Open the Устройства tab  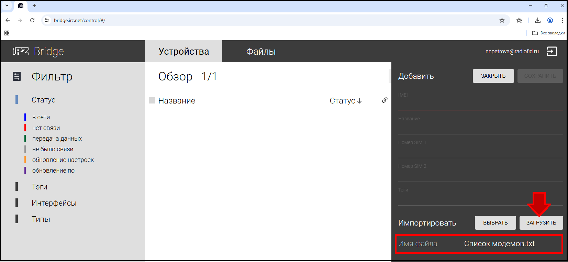[x=183, y=52]
